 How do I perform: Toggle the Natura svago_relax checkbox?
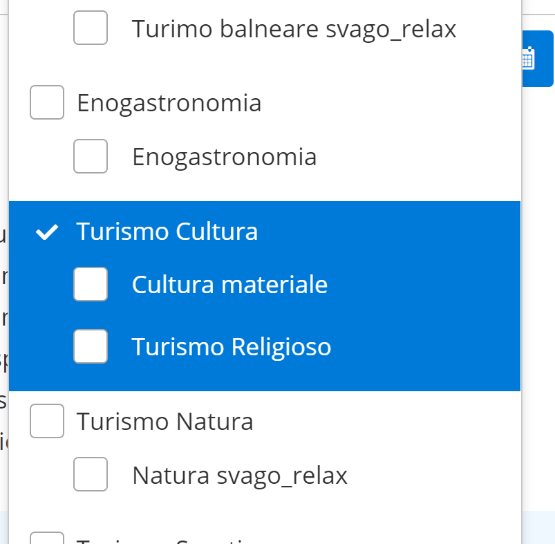click(91, 474)
